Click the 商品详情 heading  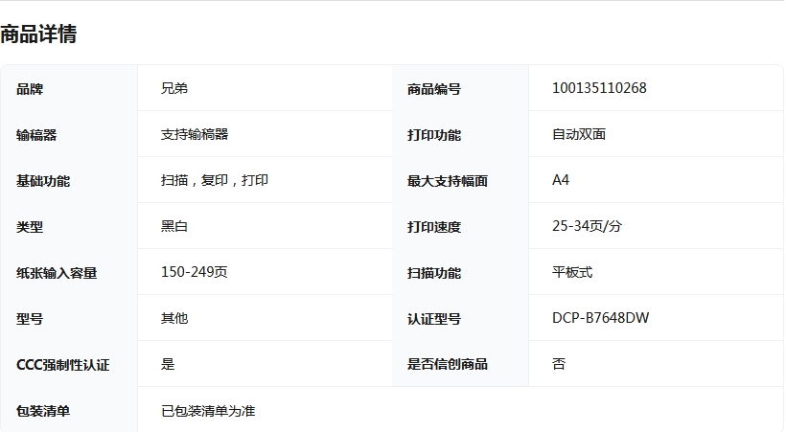click(x=38, y=34)
